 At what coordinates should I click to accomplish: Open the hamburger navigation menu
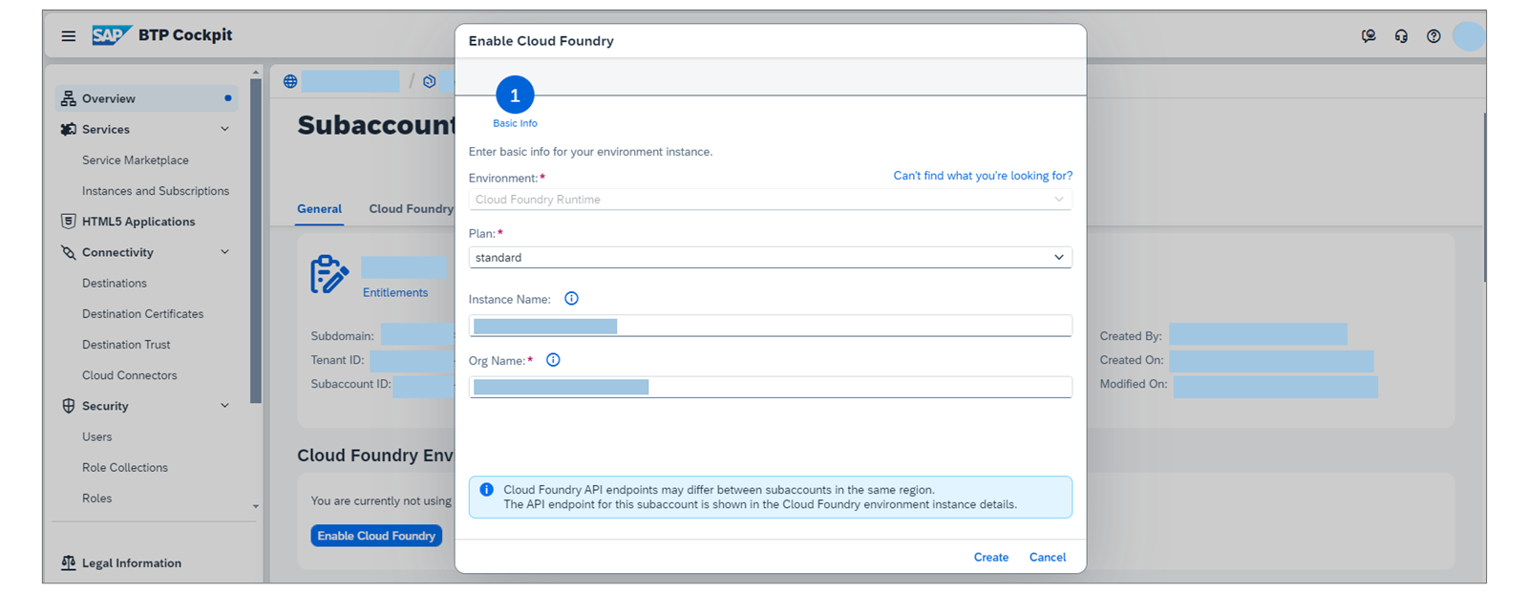click(69, 36)
